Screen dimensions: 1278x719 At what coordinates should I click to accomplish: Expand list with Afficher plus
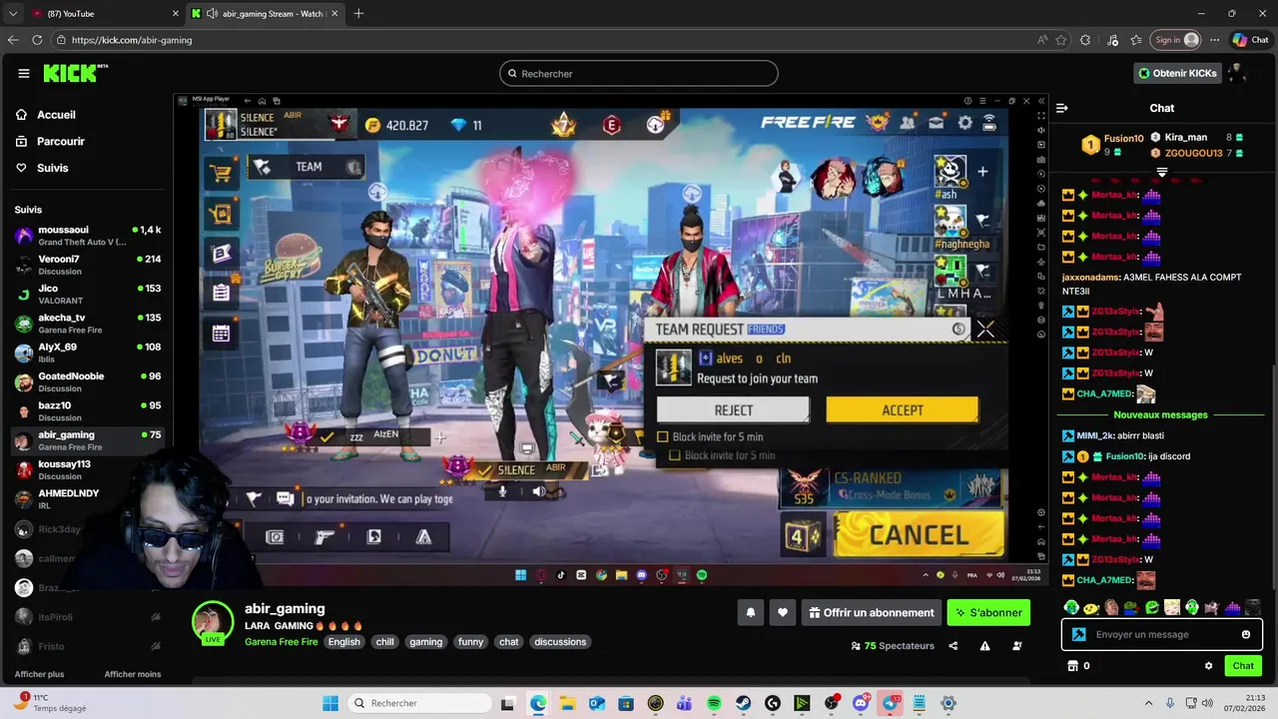click(39, 674)
